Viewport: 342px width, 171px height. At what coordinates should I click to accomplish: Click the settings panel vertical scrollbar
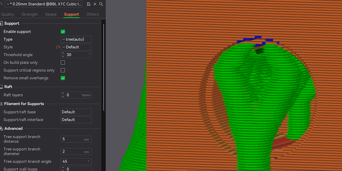coord(104,68)
